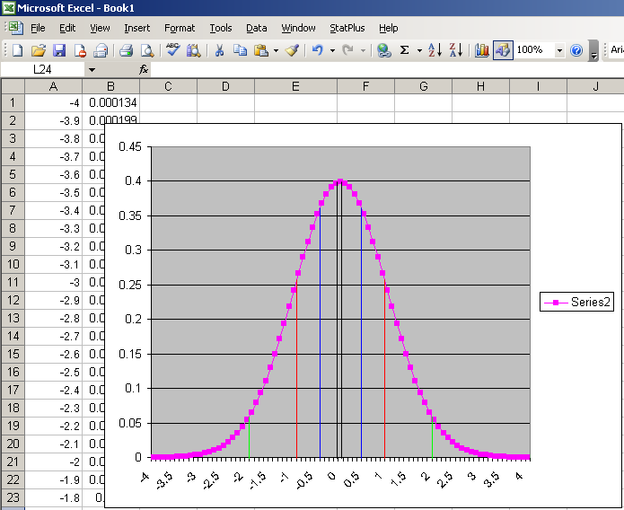Open the Redo history dropdown arrow
Screen dimensions: 624x510
pyautogui.click(x=363, y=50)
